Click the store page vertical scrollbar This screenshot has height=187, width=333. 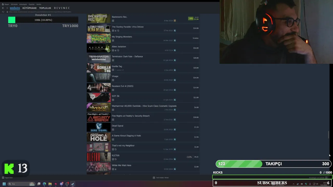tap(329, 135)
